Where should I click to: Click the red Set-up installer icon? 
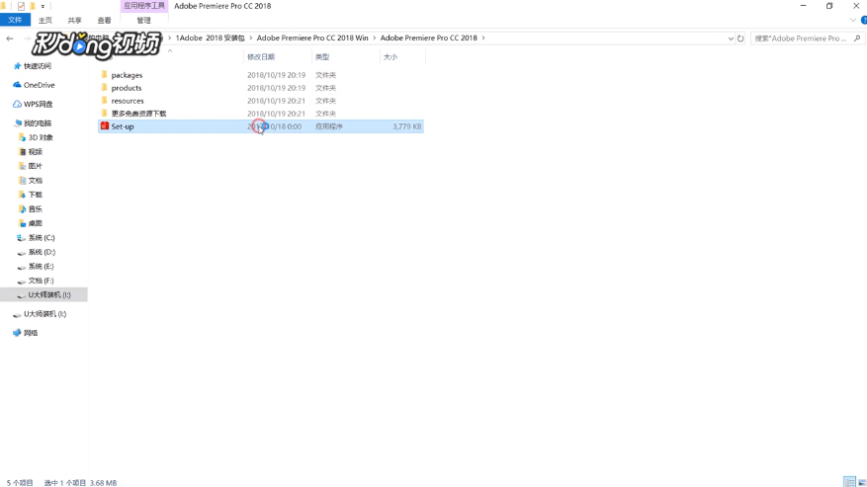point(104,126)
